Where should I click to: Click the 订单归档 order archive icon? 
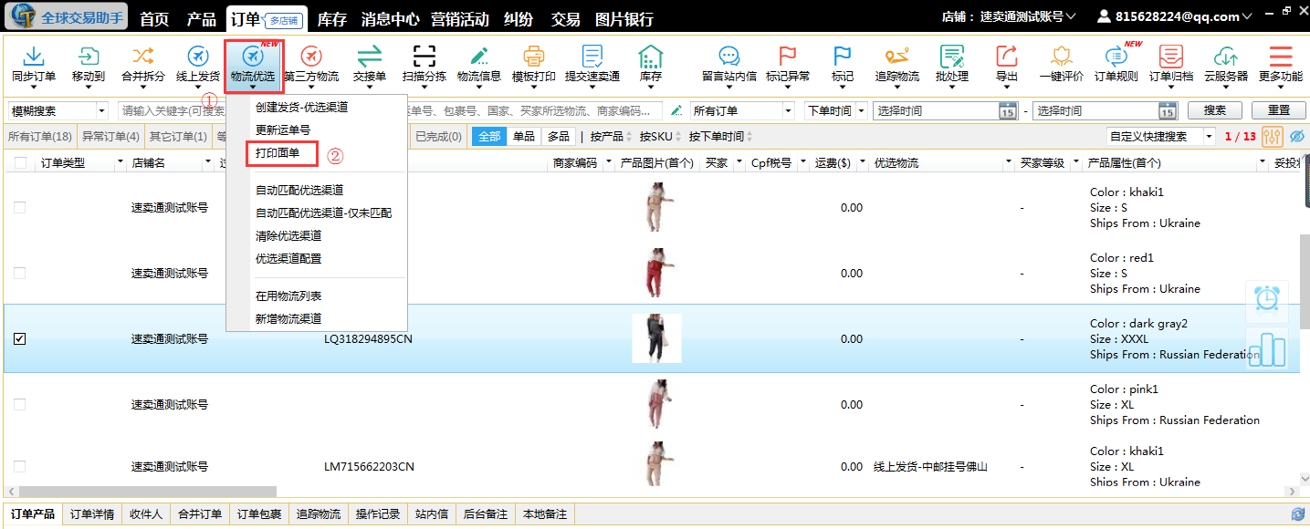1171,56
